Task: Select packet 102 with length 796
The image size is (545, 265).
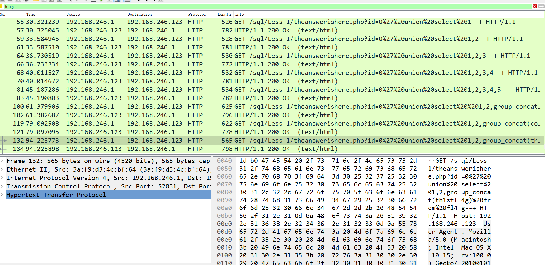Action: click(x=272, y=115)
